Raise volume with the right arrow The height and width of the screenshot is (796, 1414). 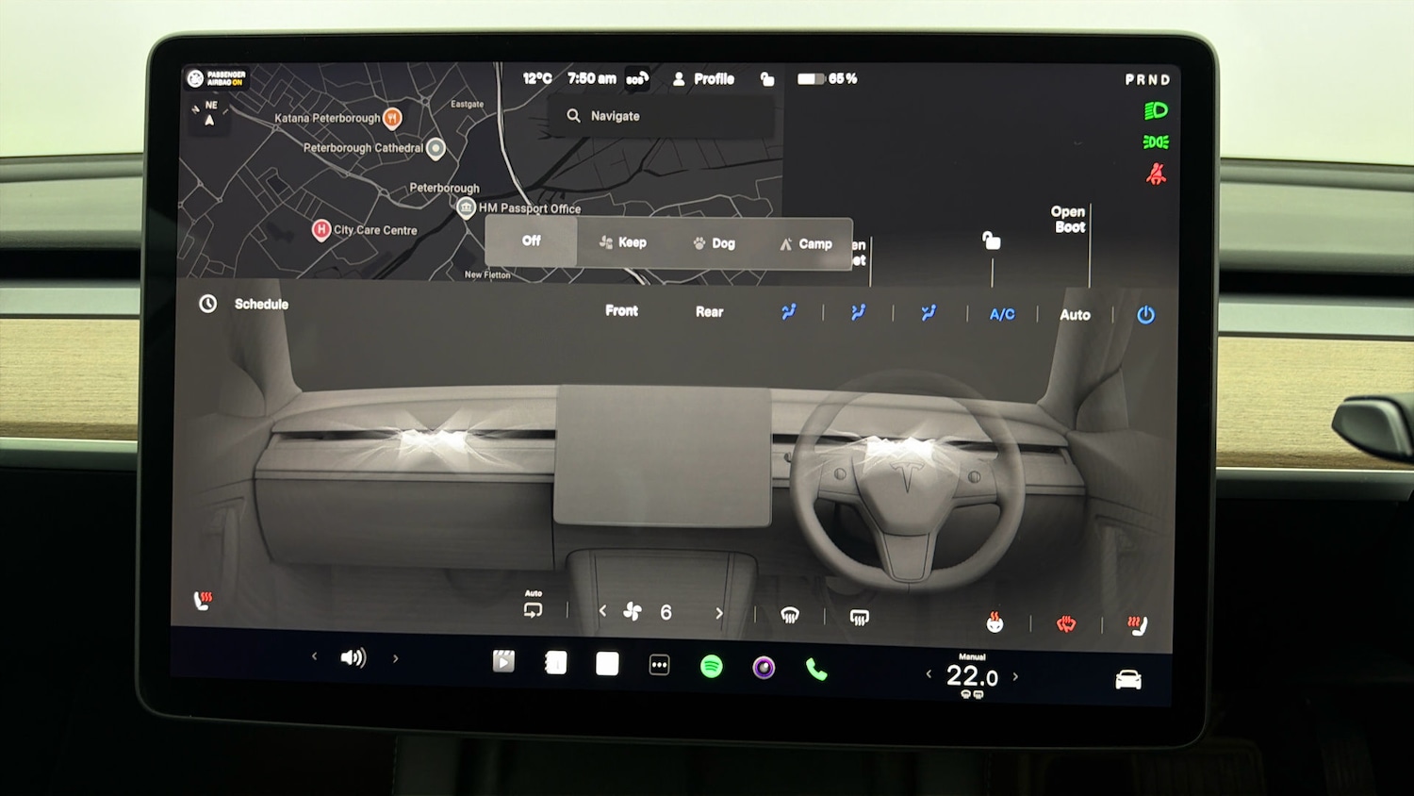(395, 657)
